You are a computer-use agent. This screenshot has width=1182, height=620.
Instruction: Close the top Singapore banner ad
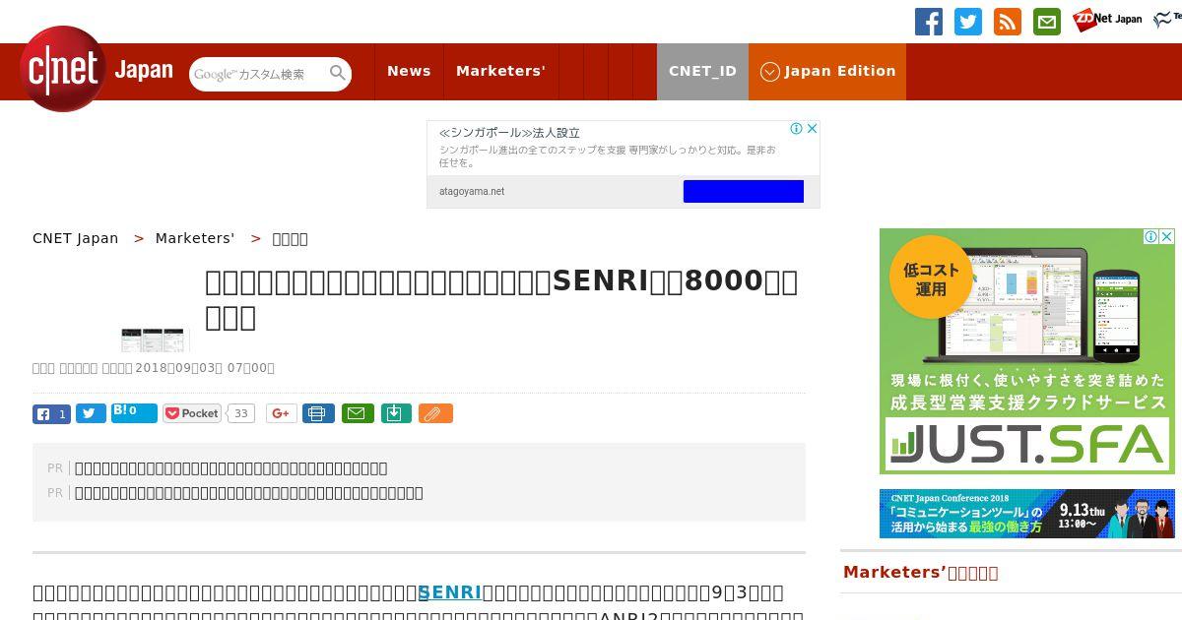[812, 128]
